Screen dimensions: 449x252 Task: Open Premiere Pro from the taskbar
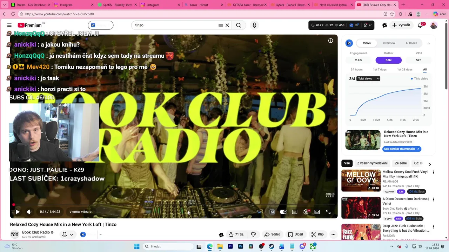pos(230,246)
